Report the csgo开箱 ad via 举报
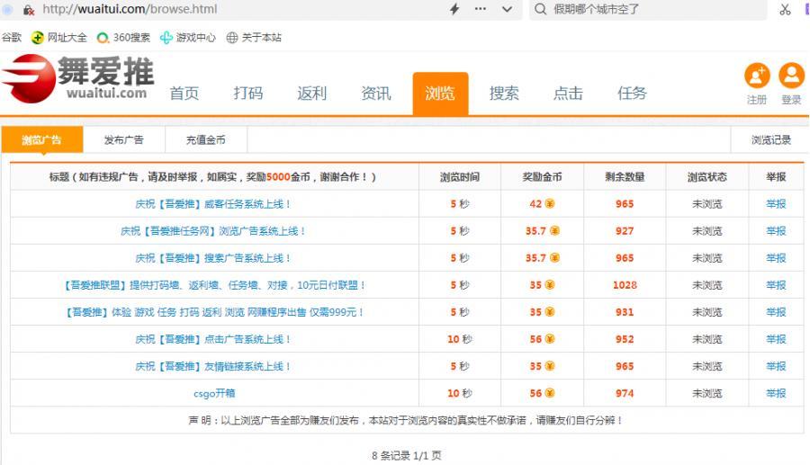Screen dimensions: 810x465 coord(776,393)
